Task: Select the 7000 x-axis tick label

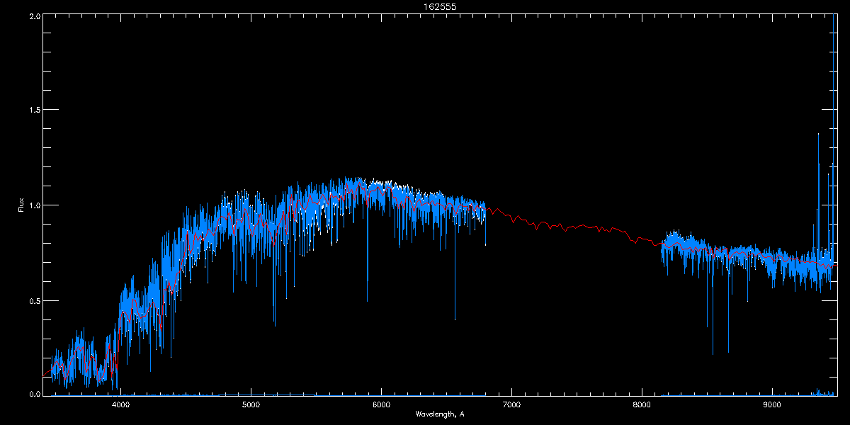Action: [511, 404]
